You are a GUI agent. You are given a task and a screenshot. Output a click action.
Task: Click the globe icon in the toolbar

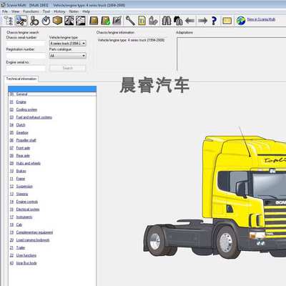coord(241,21)
